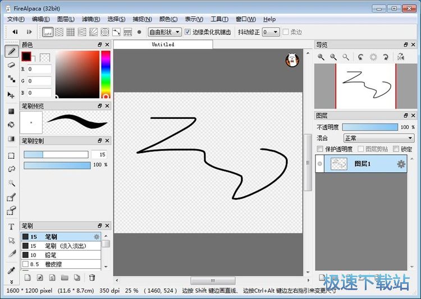
Task: Delete brush using trash can icon
Action: 92,278
